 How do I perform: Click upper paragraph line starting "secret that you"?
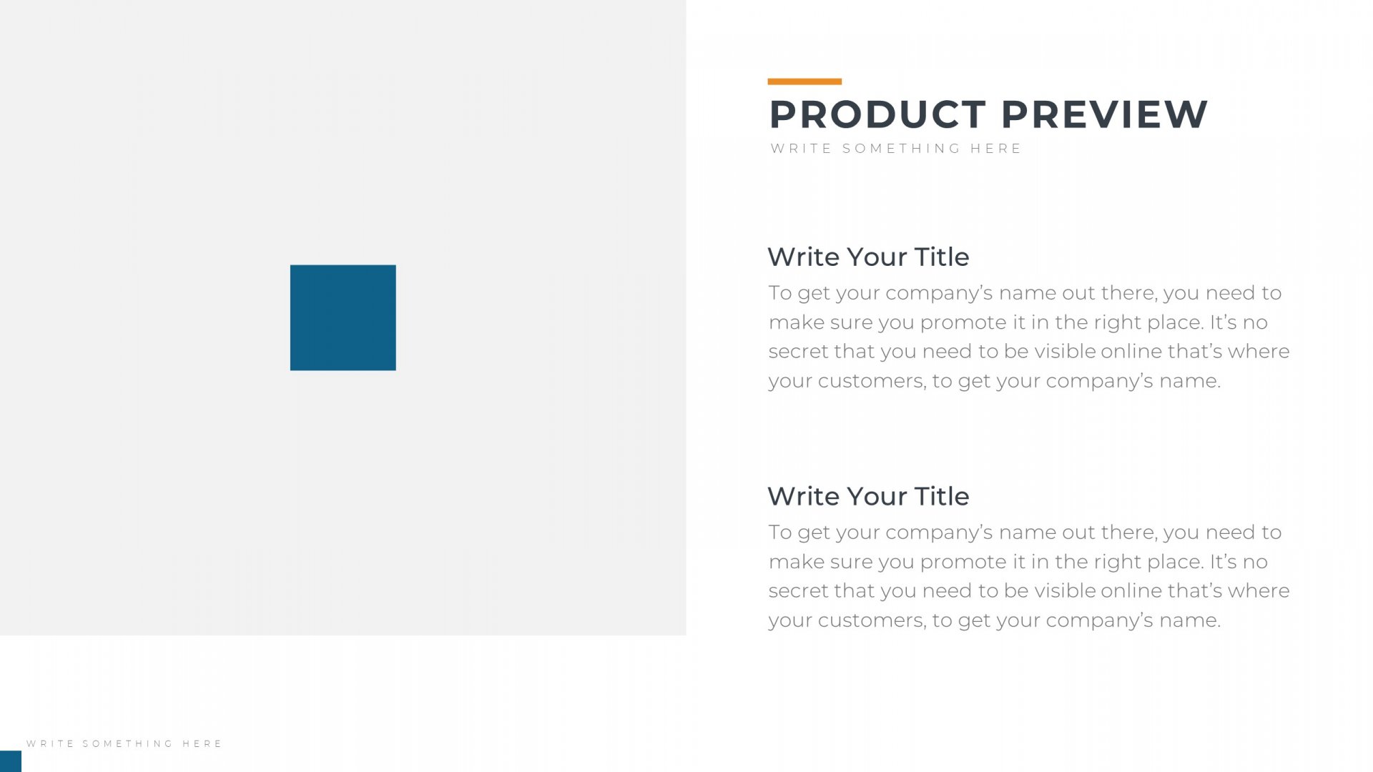tap(1029, 352)
